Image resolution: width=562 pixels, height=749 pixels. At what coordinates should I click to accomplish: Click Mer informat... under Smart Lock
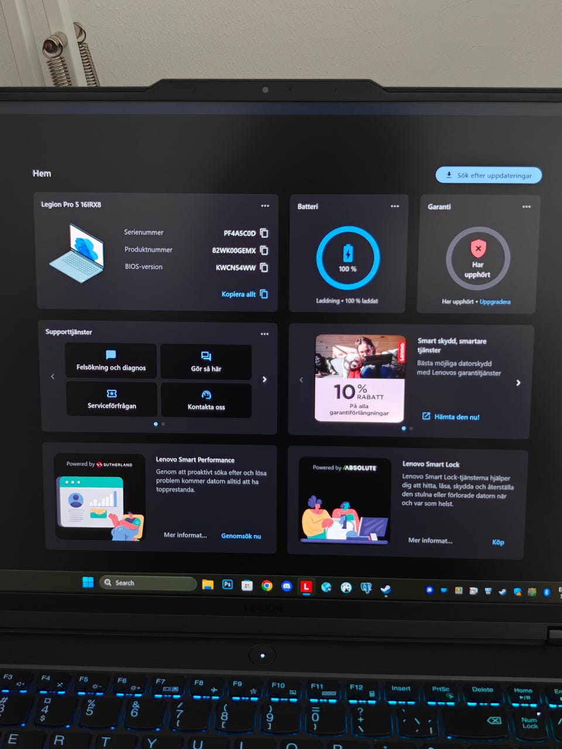pyautogui.click(x=430, y=541)
